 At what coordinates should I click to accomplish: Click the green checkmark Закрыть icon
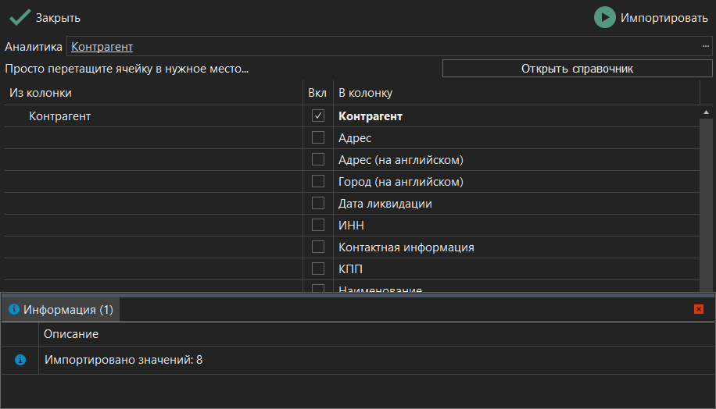(x=20, y=17)
